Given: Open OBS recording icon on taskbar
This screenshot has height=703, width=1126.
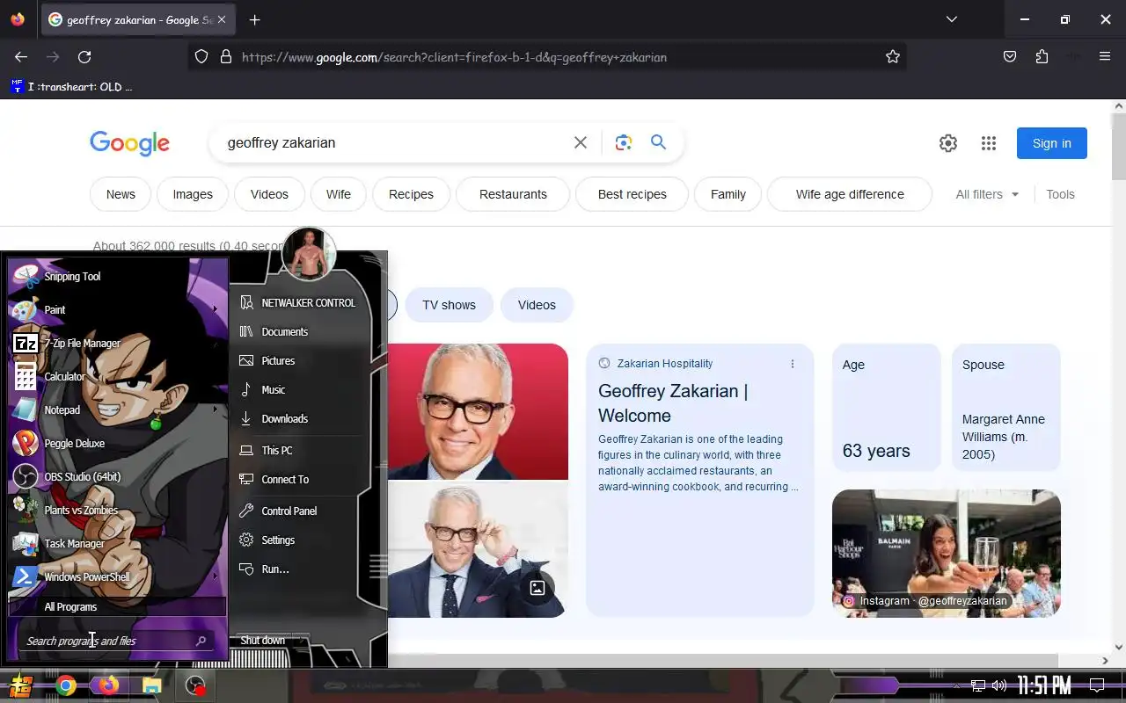Looking at the screenshot, I should click(195, 685).
